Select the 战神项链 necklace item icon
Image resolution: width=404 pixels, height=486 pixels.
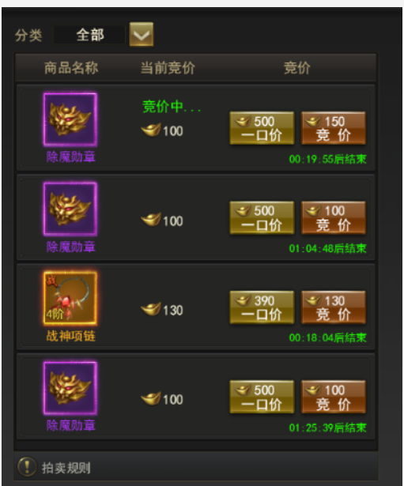pos(70,299)
